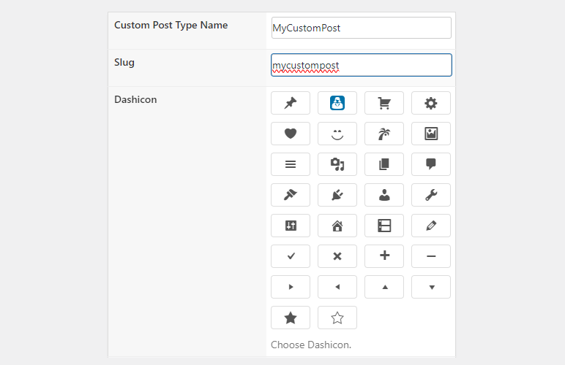Click the Slug row label
Viewport: 565px width, 365px height.
click(124, 63)
